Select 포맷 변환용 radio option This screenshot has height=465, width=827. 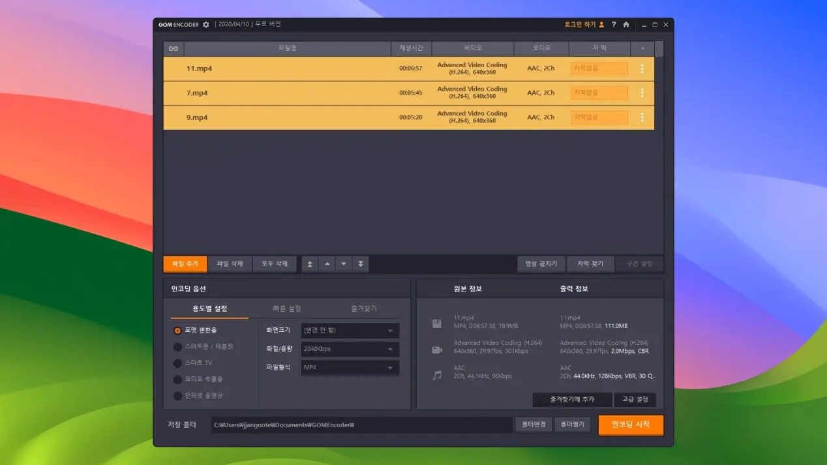(x=177, y=331)
